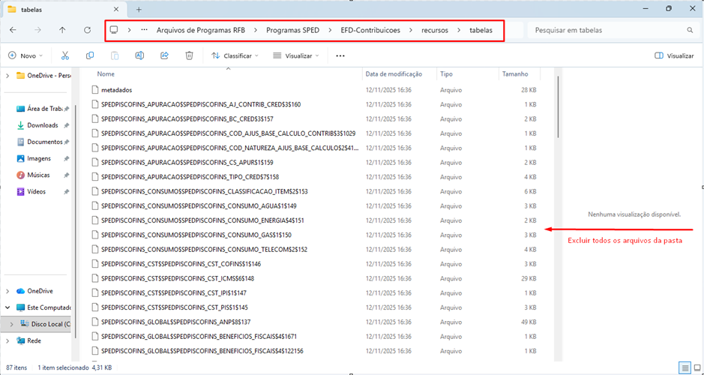The width and height of the screenshot is (704, 375).
Task: Go up one folder level arrow
Action: pyautogui.click(x=62, y=30)
